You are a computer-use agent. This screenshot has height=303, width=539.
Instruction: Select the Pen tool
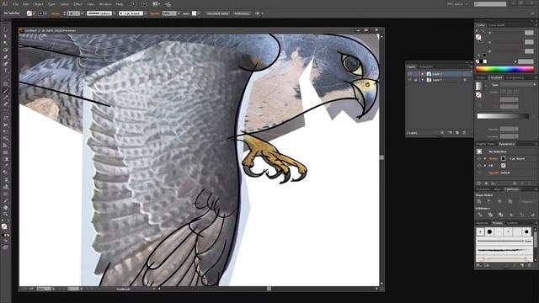point(5,57)
